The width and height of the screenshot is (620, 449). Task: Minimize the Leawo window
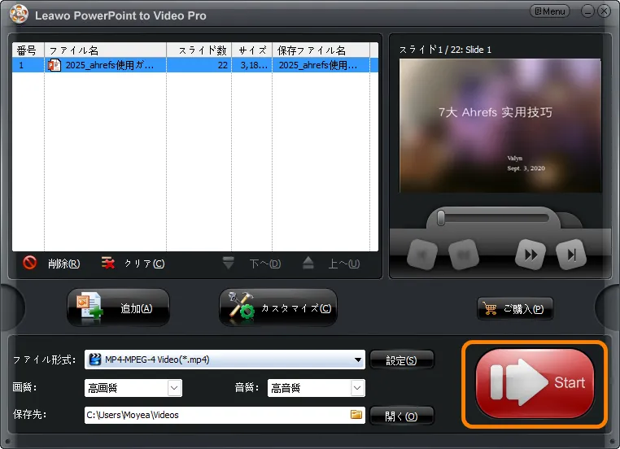[x=587, y=11]
